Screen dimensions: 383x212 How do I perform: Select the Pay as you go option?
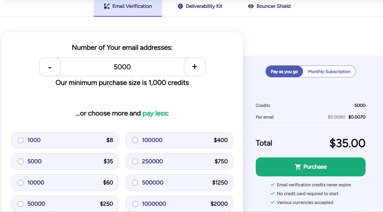[284, 72]
